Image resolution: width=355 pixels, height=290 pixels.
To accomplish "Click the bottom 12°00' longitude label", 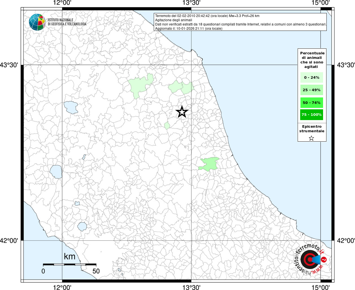I will (x=62, y=287).
